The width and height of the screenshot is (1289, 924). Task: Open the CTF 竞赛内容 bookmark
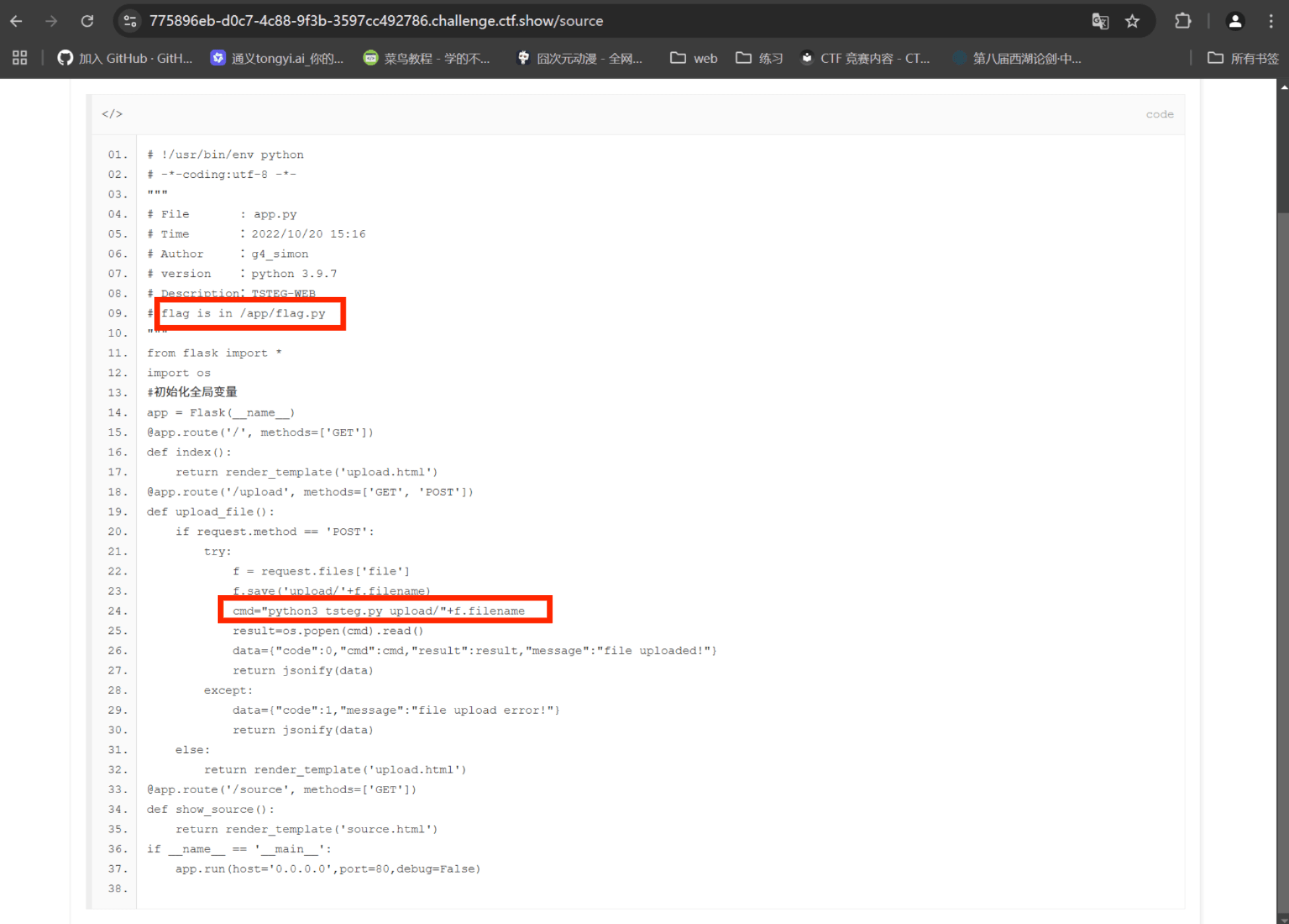click(865, 58)
